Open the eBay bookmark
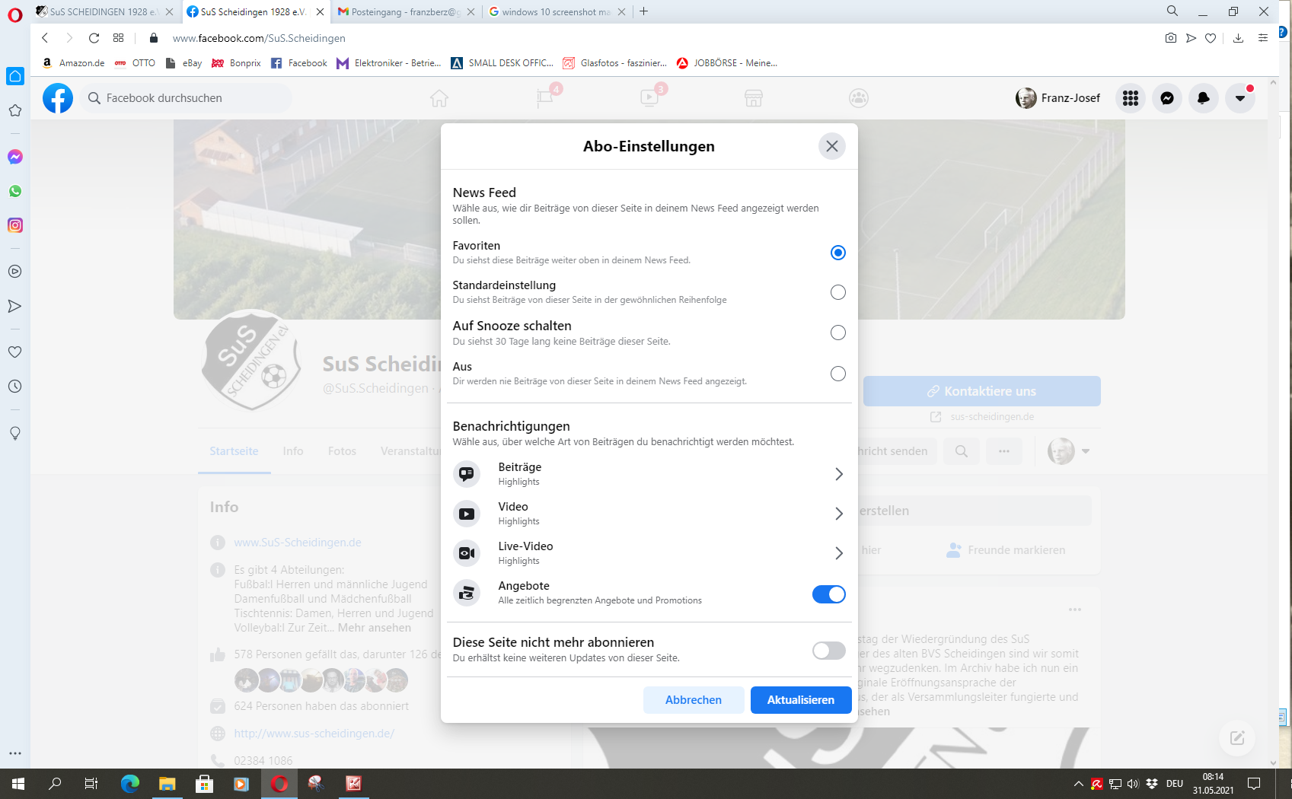This screenshot has width=1292, height=799. [x=183, y=63]
